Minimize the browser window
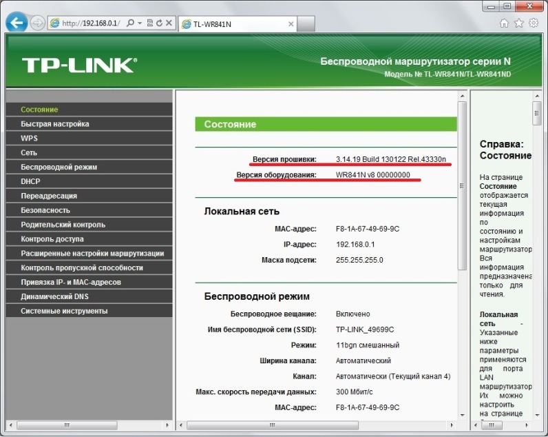This screenshot has height=437, width=548. [492, 6]
